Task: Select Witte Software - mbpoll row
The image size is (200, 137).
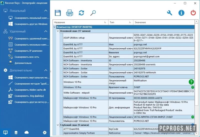Action: (129, 93)
